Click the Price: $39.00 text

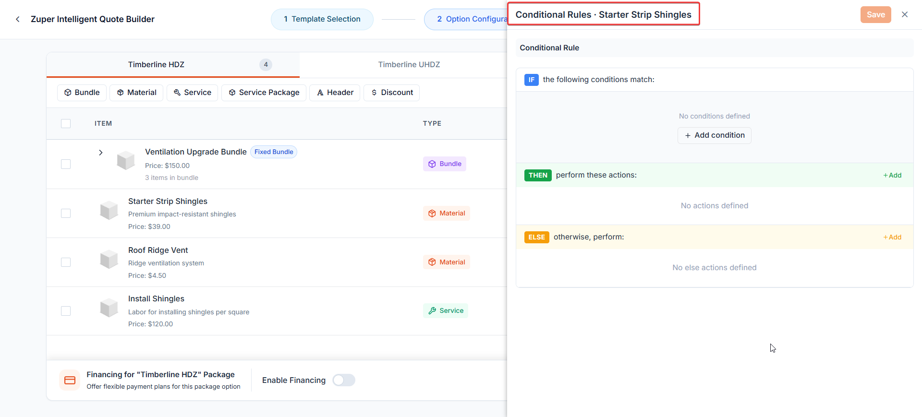tap(149, 226)
